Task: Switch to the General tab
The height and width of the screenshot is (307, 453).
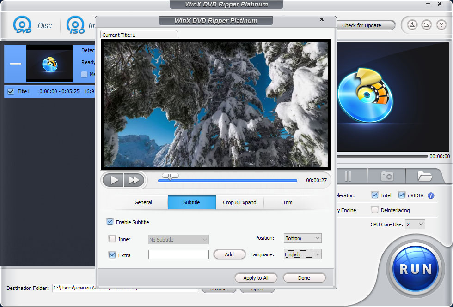Action: (x=143, y=202)
